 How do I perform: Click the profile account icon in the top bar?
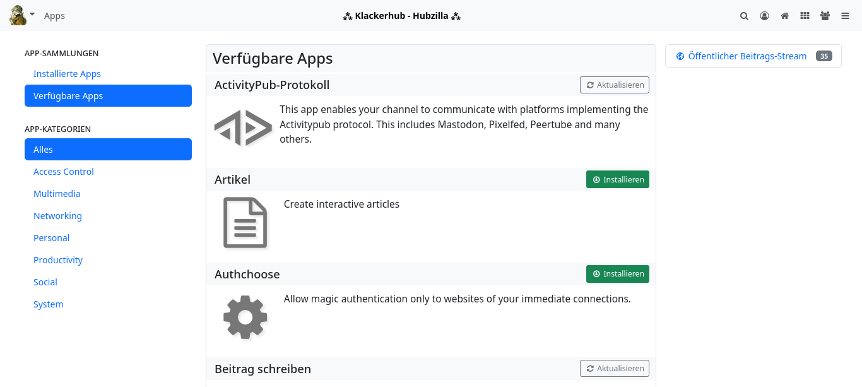(x=764, y=16)
